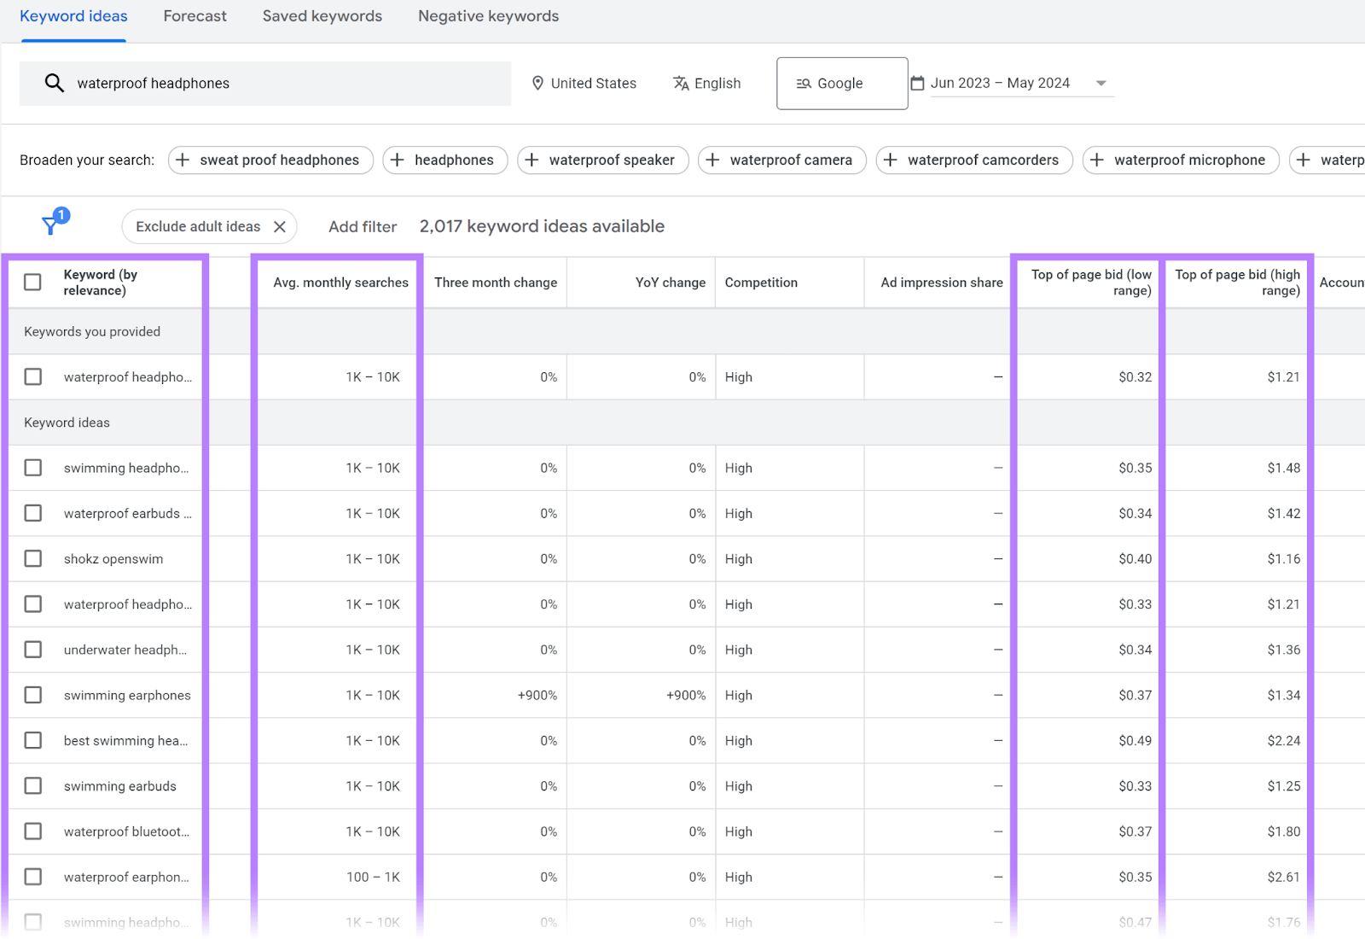Sort by YoY change column
1365x939 pixels.
[671, 283]
